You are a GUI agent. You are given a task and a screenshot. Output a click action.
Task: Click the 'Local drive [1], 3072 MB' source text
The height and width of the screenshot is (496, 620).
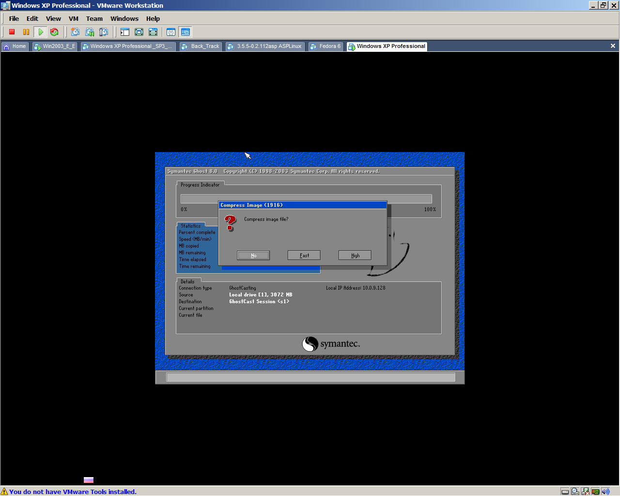261,294
